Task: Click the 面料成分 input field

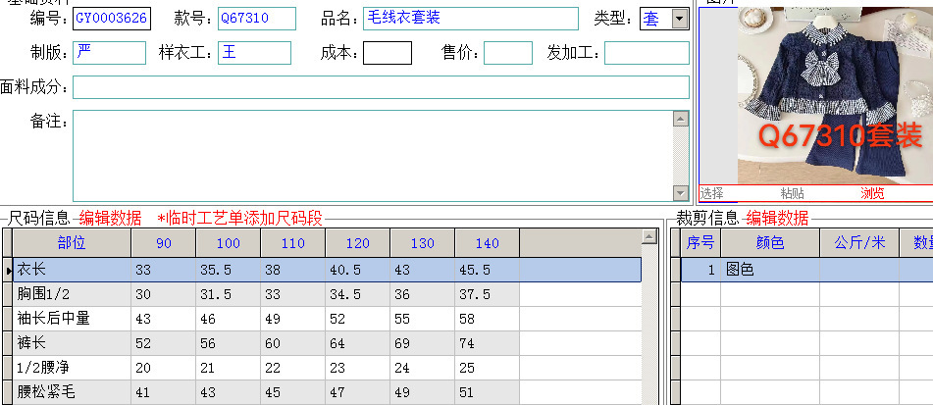Action: tap(381, 87)
